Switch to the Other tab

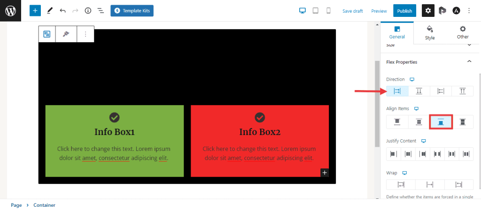[463, 33]
